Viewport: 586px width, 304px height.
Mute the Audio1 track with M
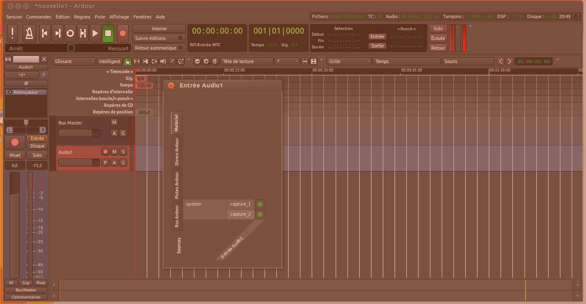pyautogui.click(x=114, y=152)
